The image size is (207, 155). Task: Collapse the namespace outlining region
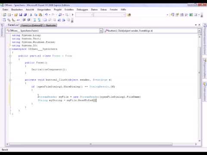(10, 49)
